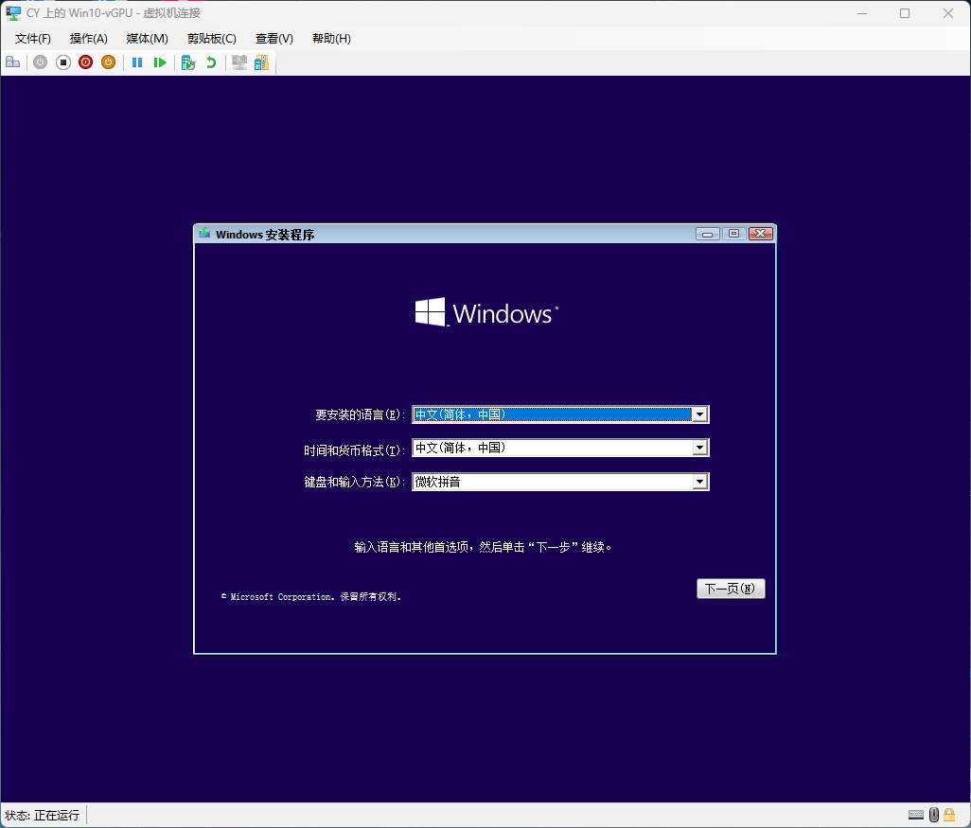Turn off the VM with the black square icon
The height and width of the screenshot is (828, 971).
pyautogui.click(x=63, y=62)
